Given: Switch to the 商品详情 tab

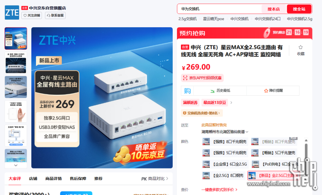Looking at the screenshot, I should [53, 179].
